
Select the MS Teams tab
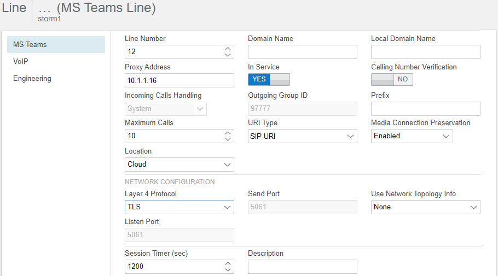pyautogui.click(x=56, y=44)
